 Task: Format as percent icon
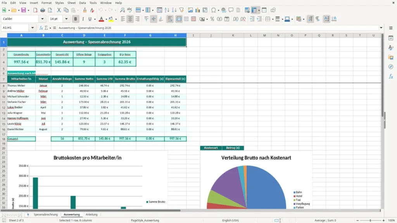(212, 19)
